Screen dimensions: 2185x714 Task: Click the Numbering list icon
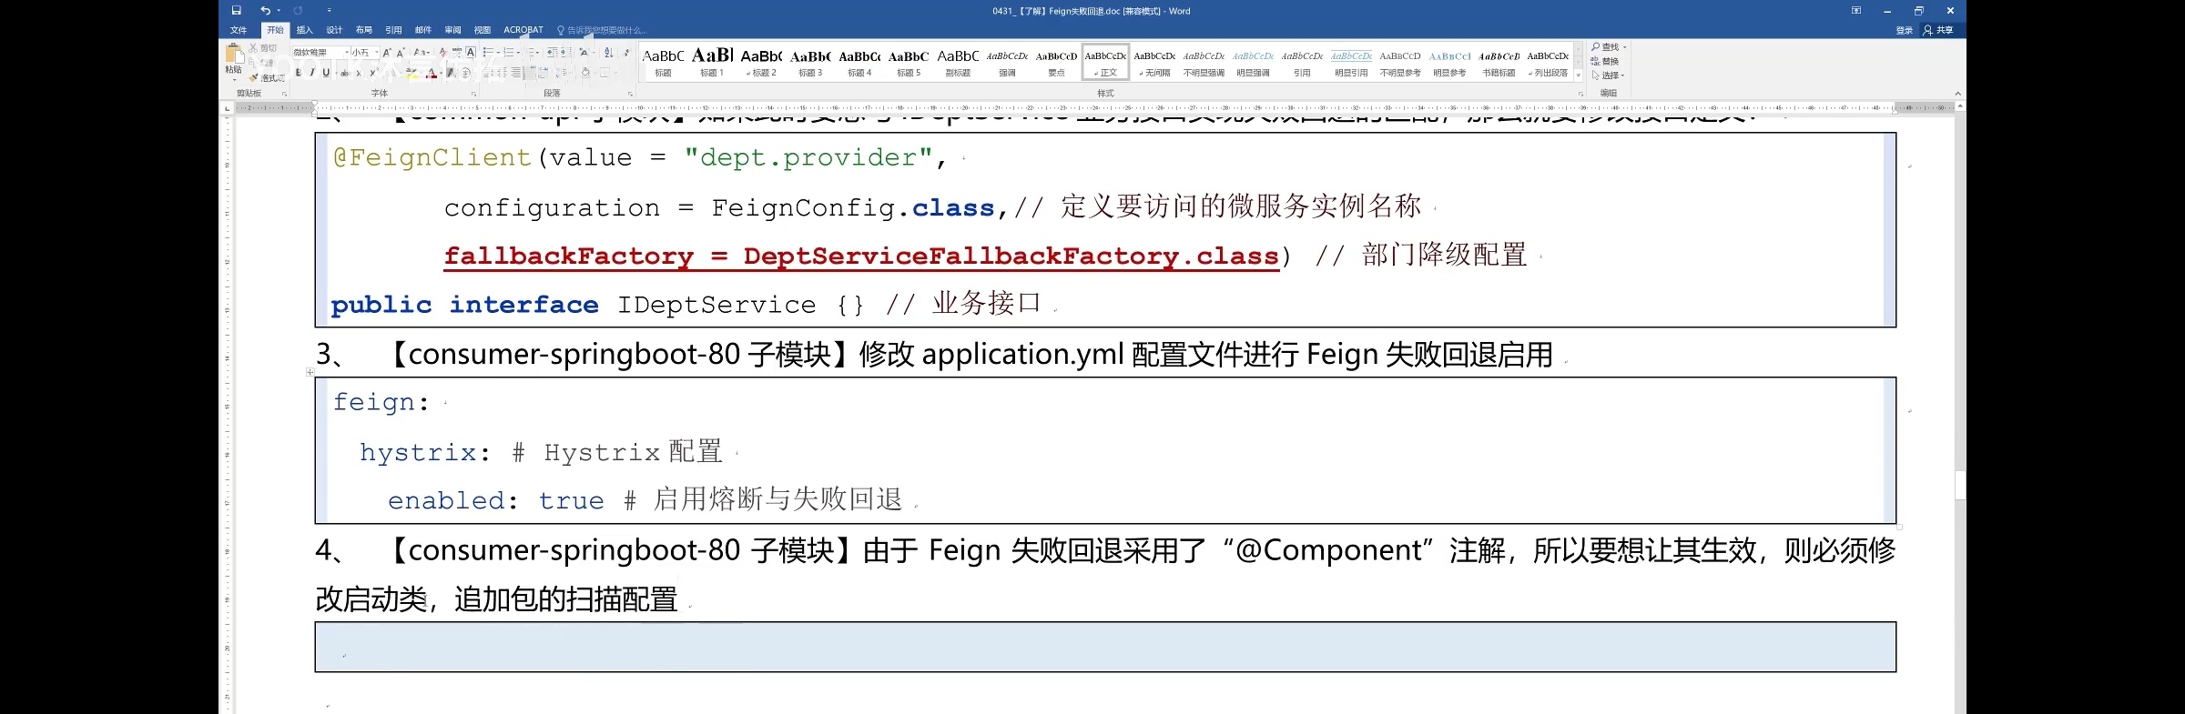(x=509, y=53)
